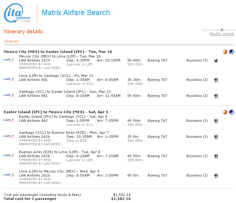Click the 25h 40m layover duration
This screenshot has width=236, height=203.
click(135, 160)
